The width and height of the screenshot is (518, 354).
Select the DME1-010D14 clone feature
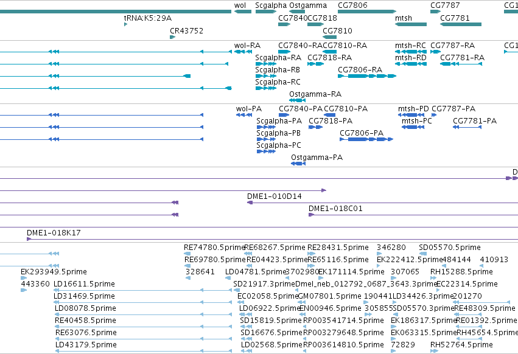click(382, 203)
